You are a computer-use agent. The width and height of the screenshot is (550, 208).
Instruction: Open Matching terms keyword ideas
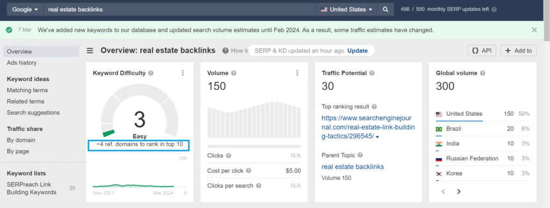pyautogui.click(x=27, y=90)
